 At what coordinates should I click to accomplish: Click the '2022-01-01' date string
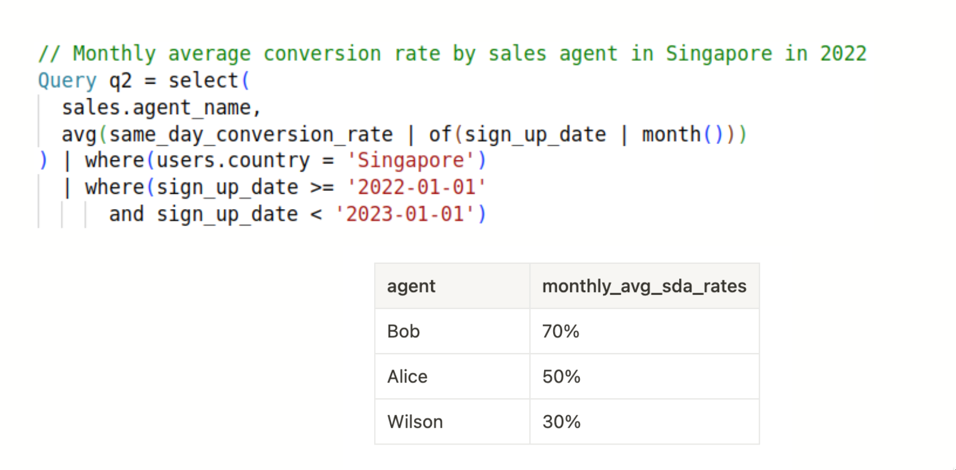tap(416, 187)
